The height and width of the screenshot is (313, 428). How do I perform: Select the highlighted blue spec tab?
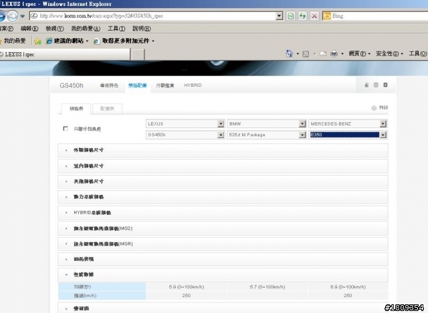137,85
